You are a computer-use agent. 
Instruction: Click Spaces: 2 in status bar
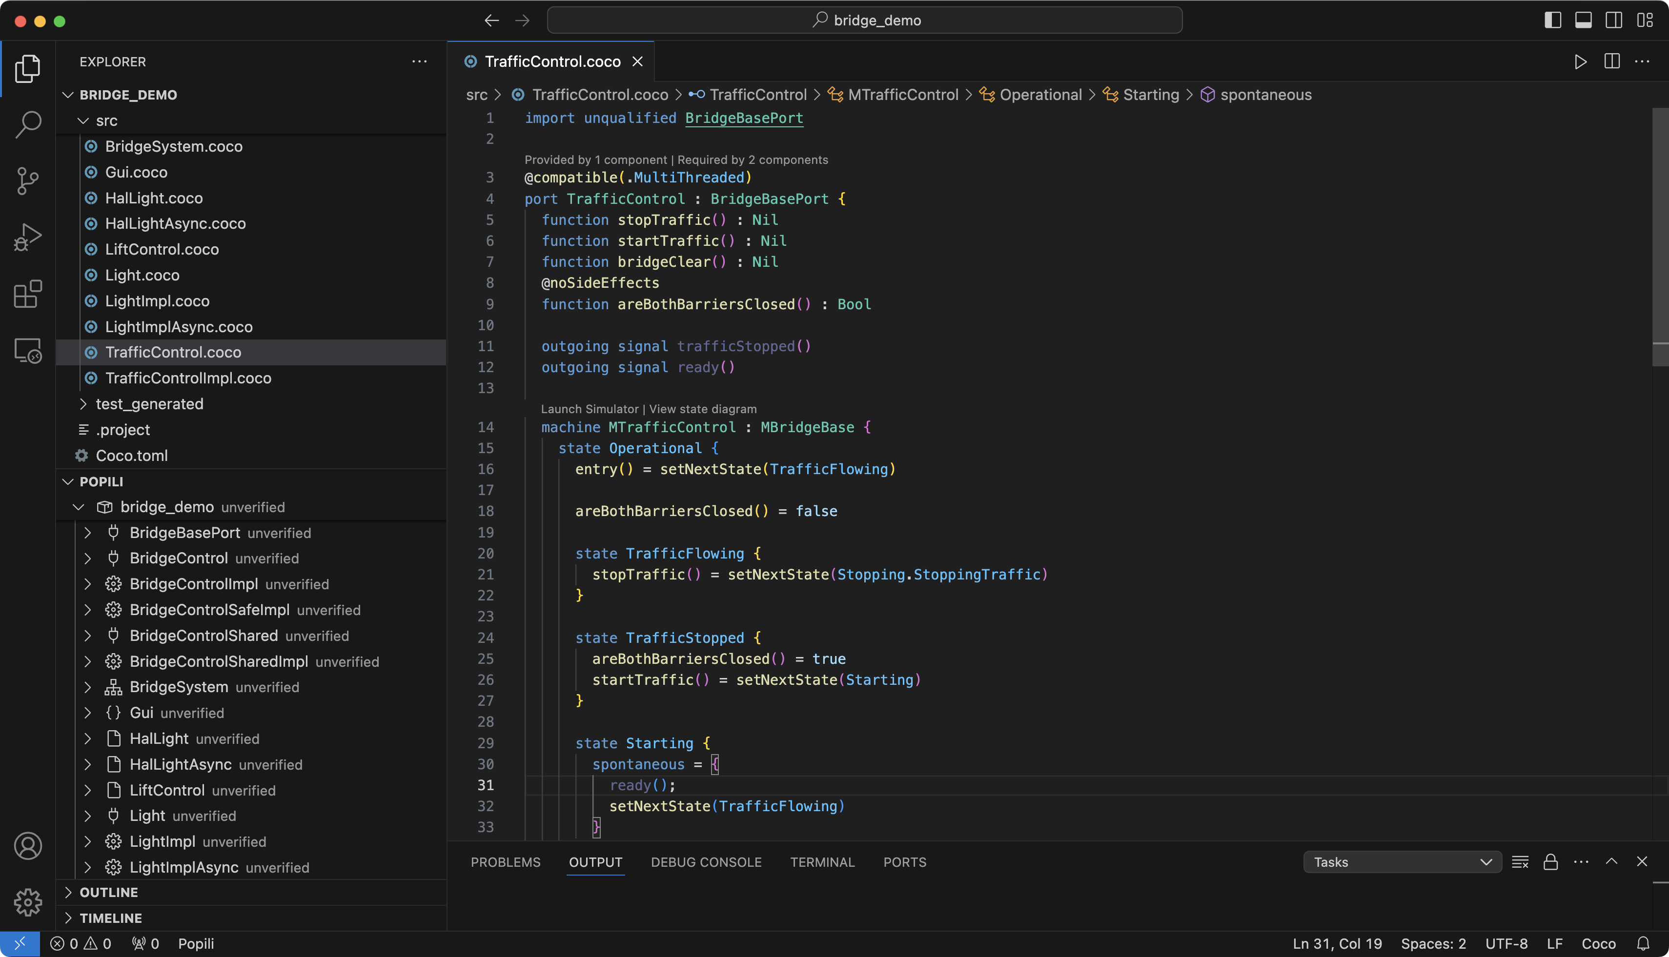1433,944
